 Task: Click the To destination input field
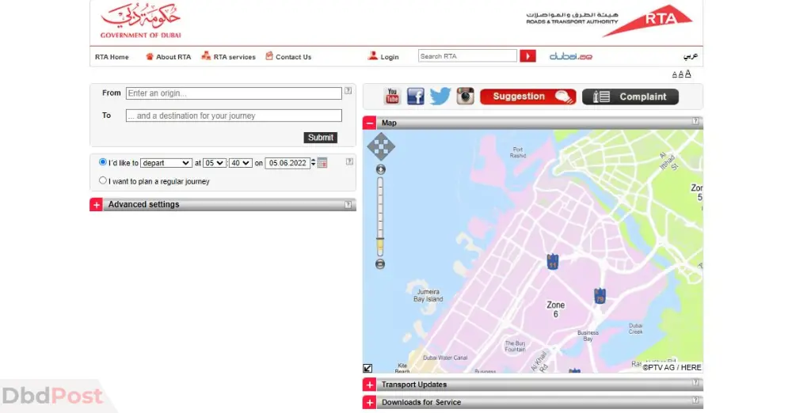point(234,116)
